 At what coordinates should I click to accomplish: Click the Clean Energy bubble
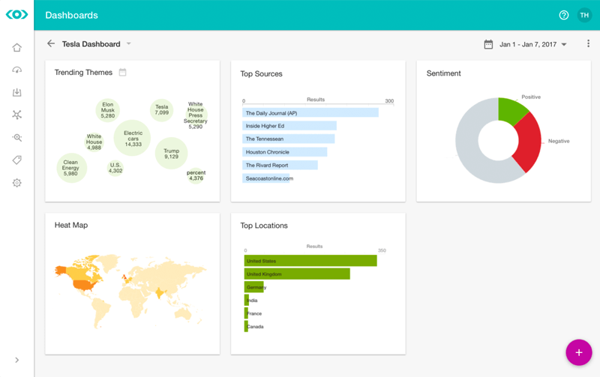(x=71, y=168)
